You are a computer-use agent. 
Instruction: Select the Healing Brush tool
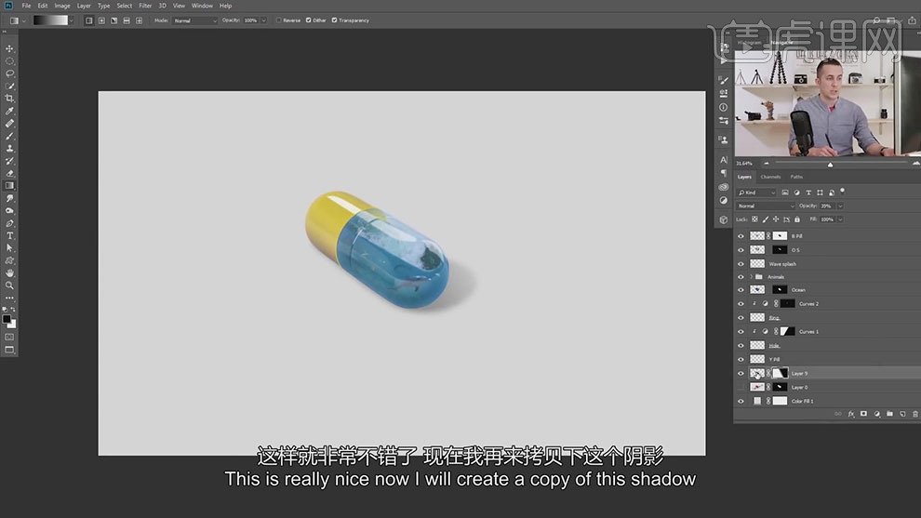coord(9,124)
